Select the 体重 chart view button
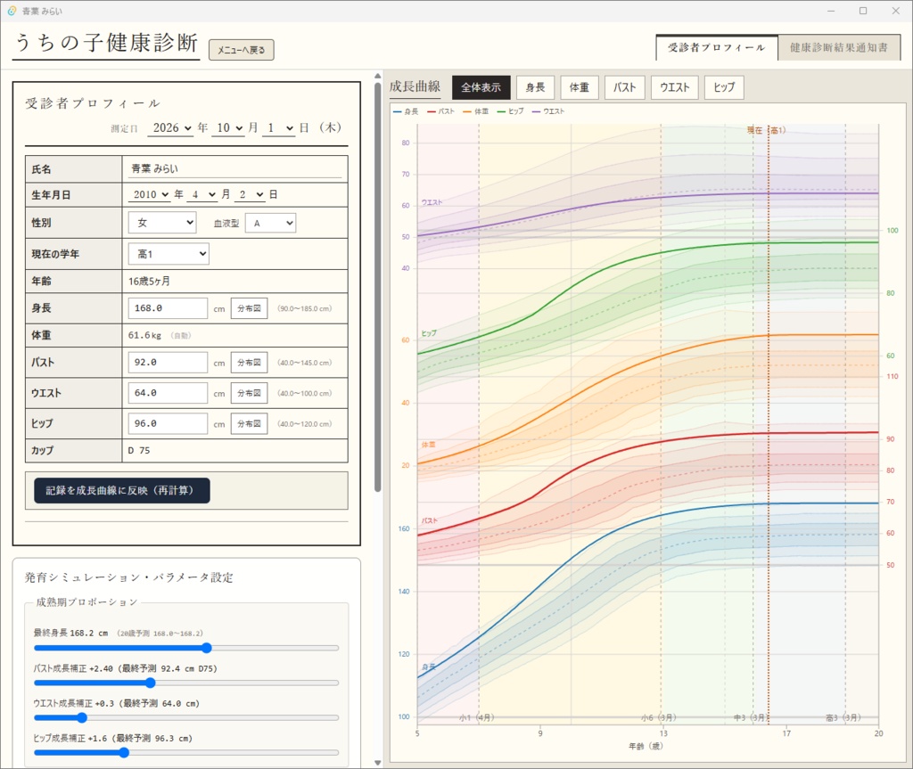 click(580, 87)
